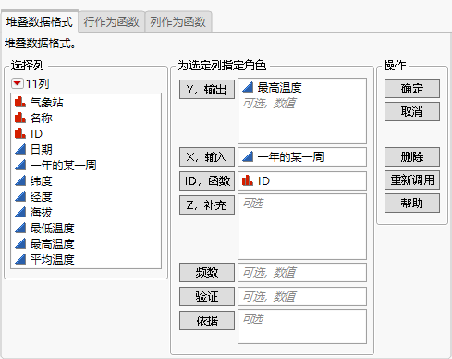452x359 pixels.
Task: Click the 验证 role field
Action: coord(302,296)
